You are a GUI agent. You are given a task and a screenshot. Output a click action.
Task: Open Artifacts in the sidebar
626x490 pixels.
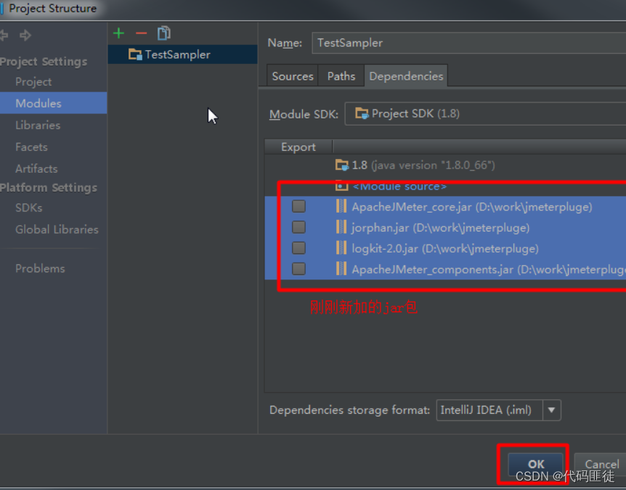click(36, 169)
